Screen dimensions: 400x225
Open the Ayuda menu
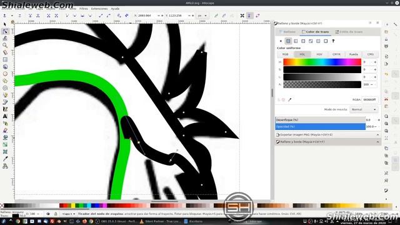115,9
